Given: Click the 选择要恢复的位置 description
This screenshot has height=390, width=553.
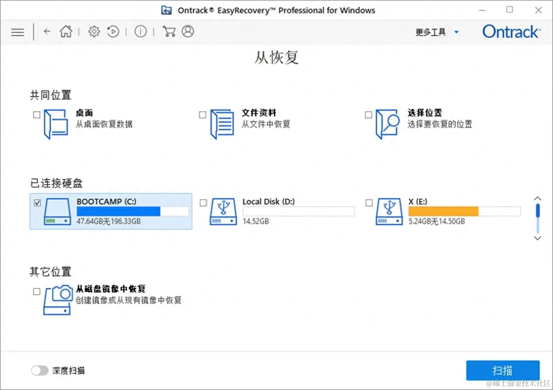Looking at the screenshot, I should click(x=440, y=124).
